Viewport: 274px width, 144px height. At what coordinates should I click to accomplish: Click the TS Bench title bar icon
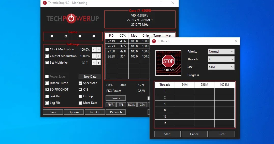click(x=154, y=41)
